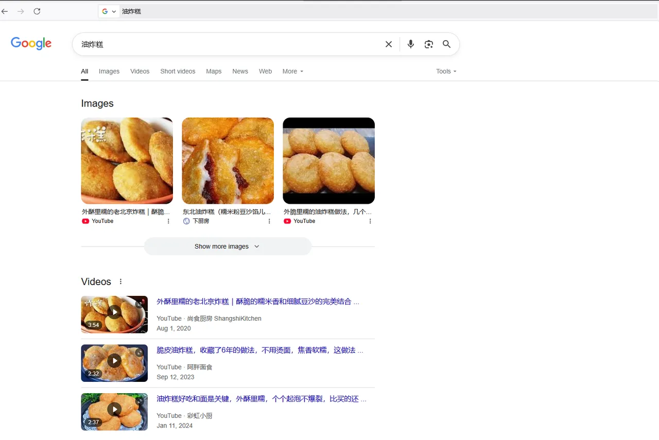The image size is (659, 440).
Task: Switch to the Videos tab
Action: [x=140, y=72]
